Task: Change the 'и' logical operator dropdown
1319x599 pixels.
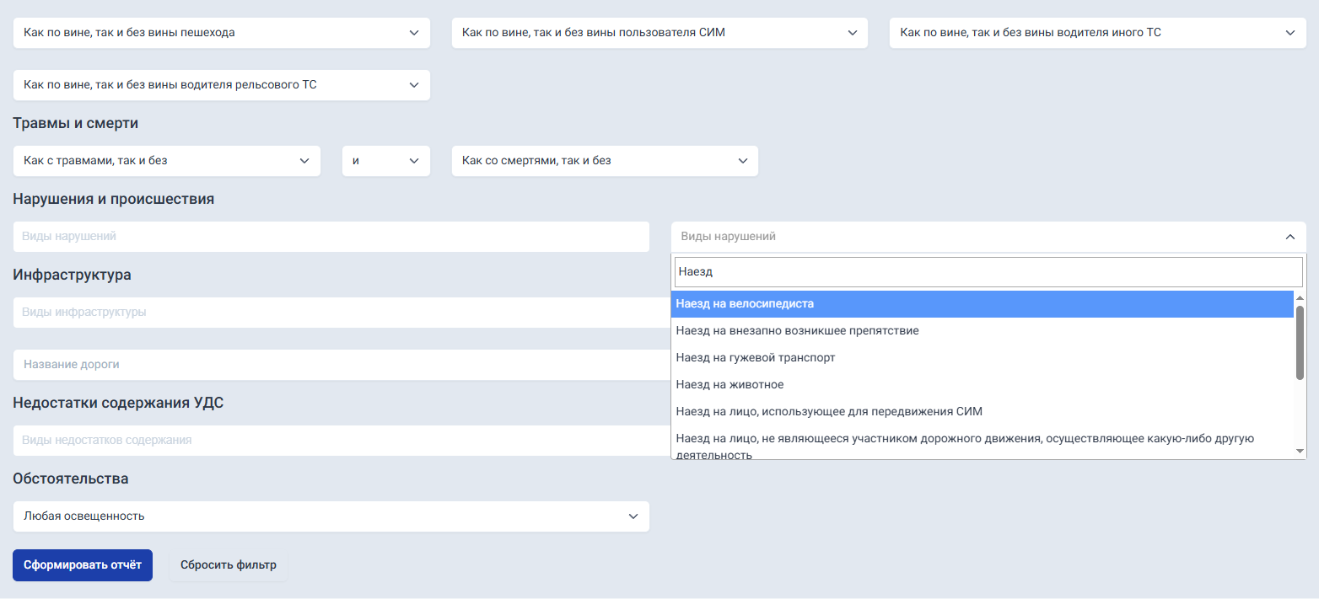Action: 385,161
